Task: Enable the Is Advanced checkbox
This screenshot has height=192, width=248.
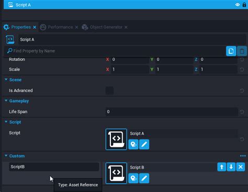Action: 109,91
